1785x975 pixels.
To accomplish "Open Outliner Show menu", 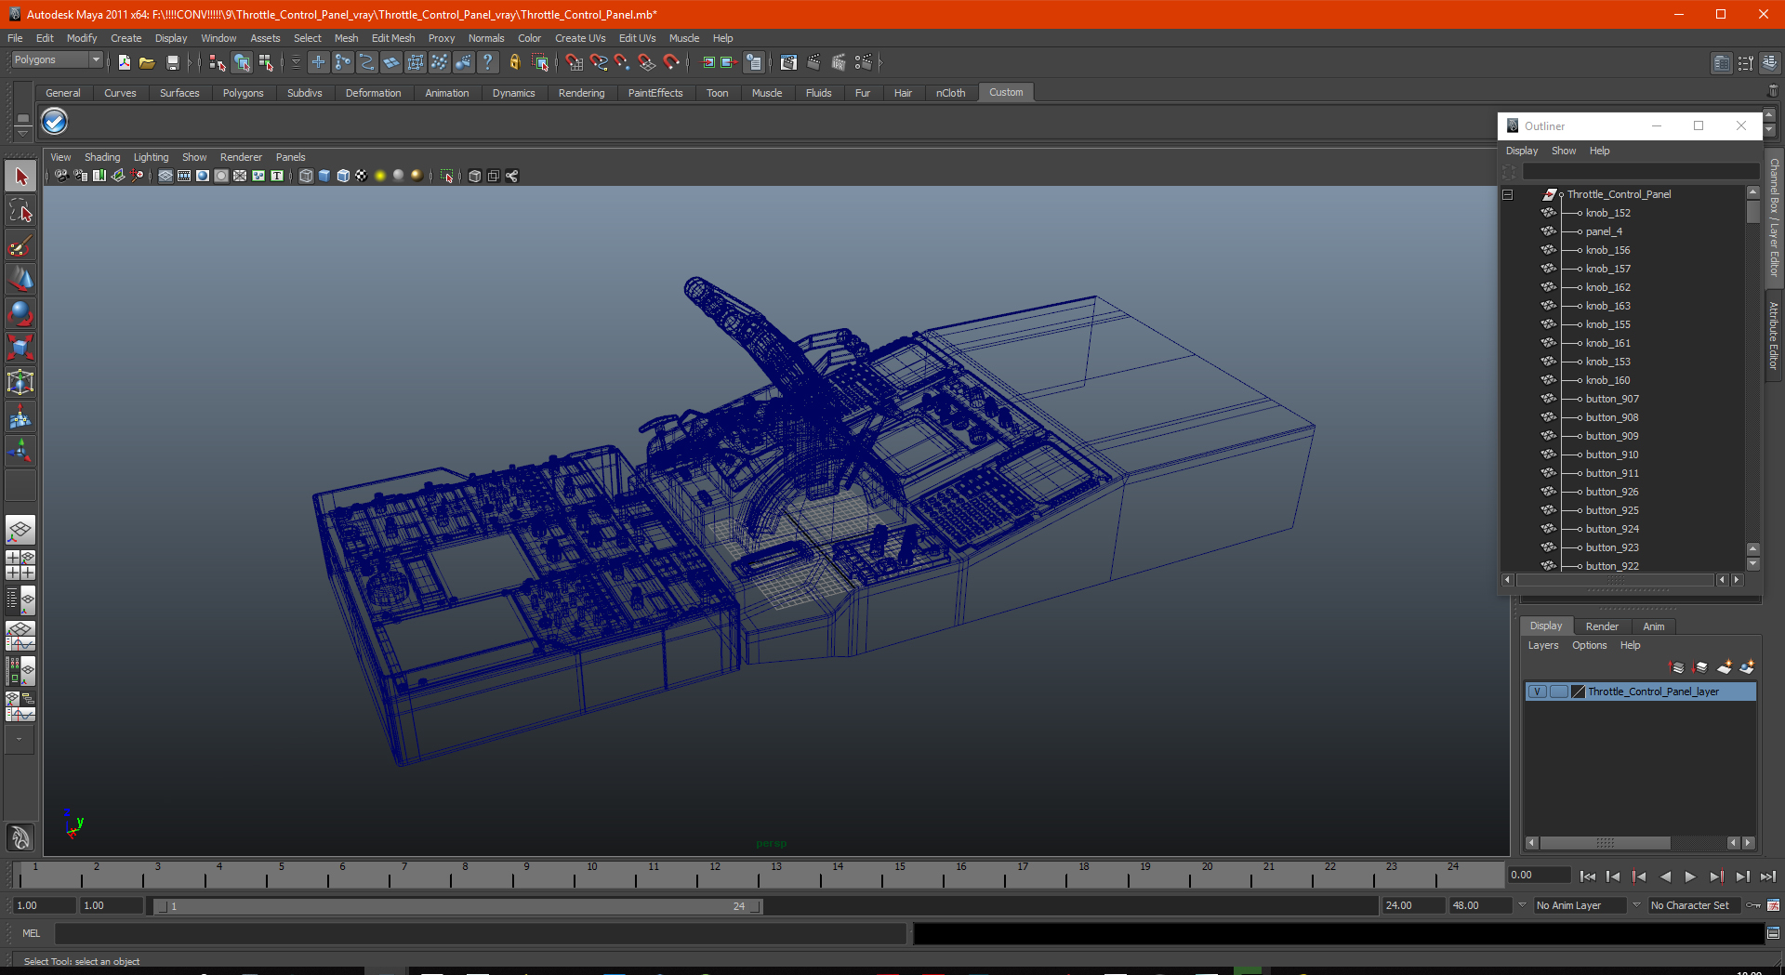I will pyautogui.click(x=1564, y=151).
